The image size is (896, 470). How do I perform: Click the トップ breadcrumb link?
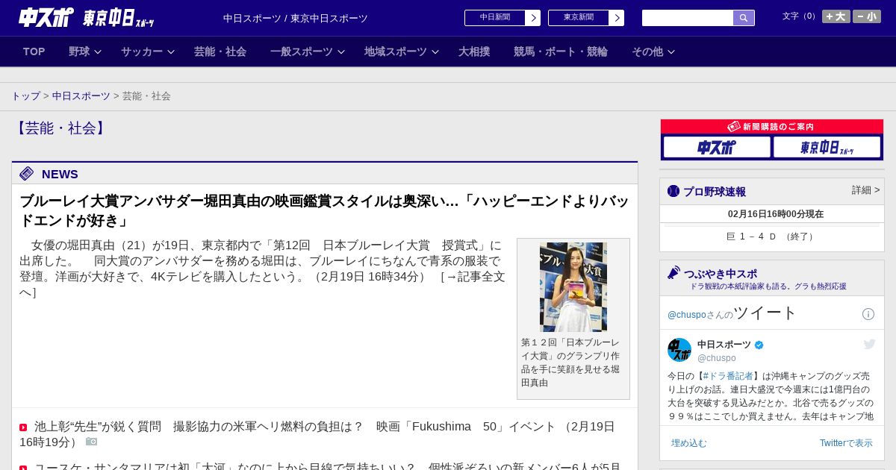coord(25,96)
